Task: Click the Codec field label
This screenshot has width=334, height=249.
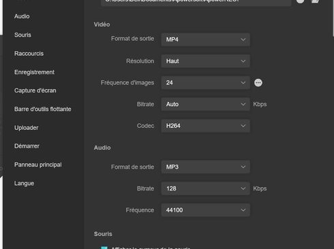Action: 145,126
